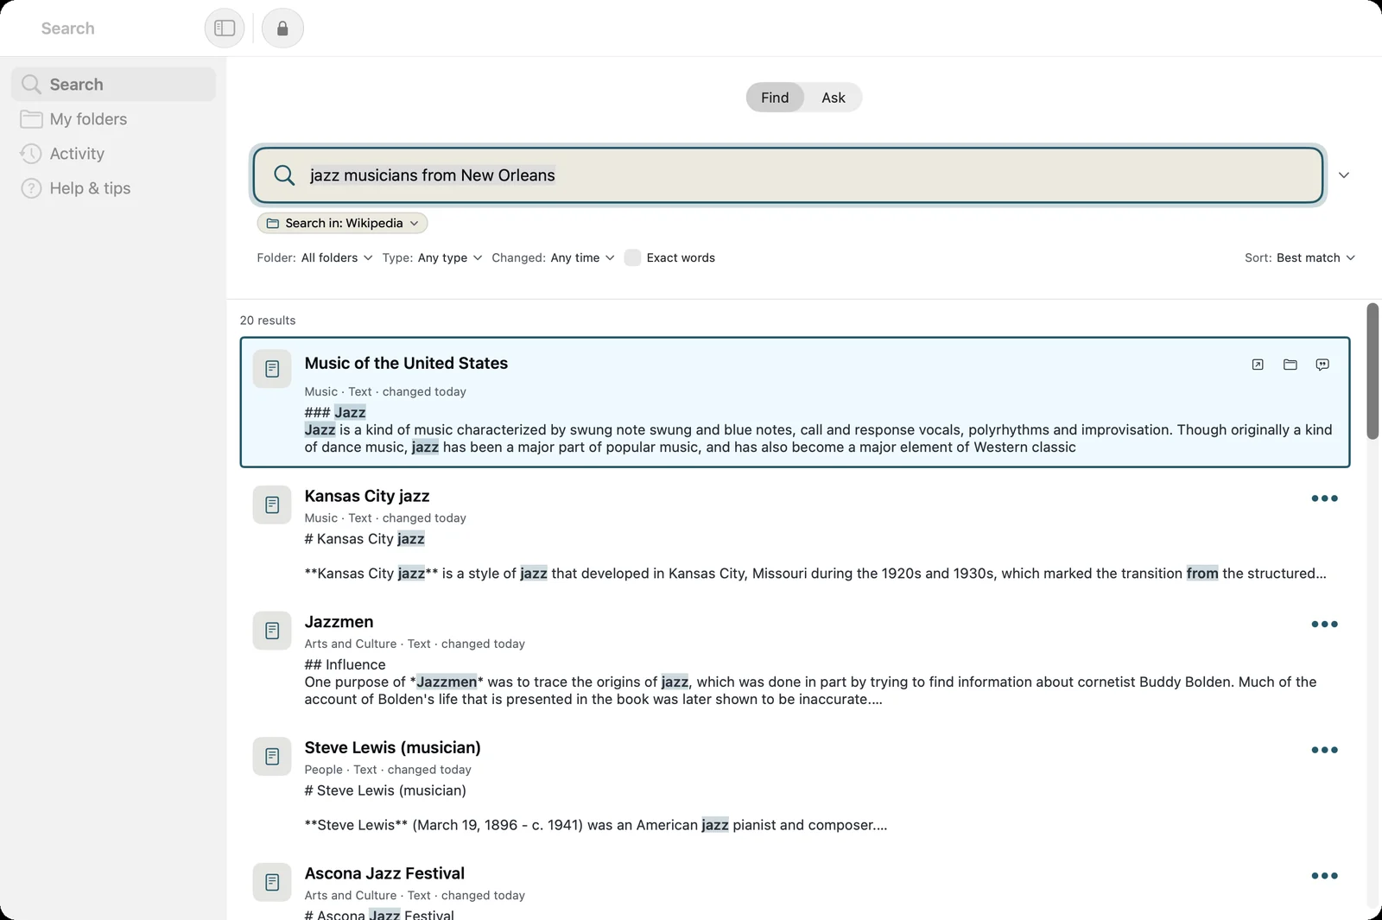This screenshot has width=1382, height=920.
Task: Open more options for Steve Lewis (musician)
Action: click(1324, 750)
